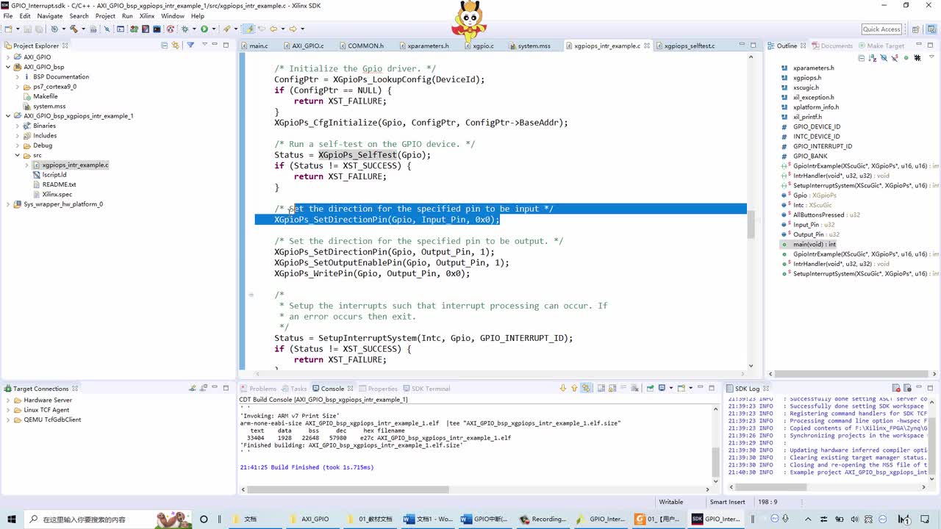Open the Project menu
This screenshot has width=941, height=529.
[x=105, y=15]
